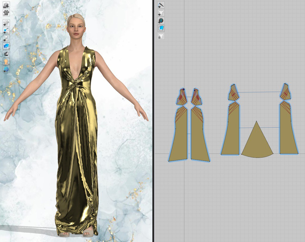The image size is (305, 242).
Task: Click the dark gray monochrome surface icon
Action: (x=6, y=54)
